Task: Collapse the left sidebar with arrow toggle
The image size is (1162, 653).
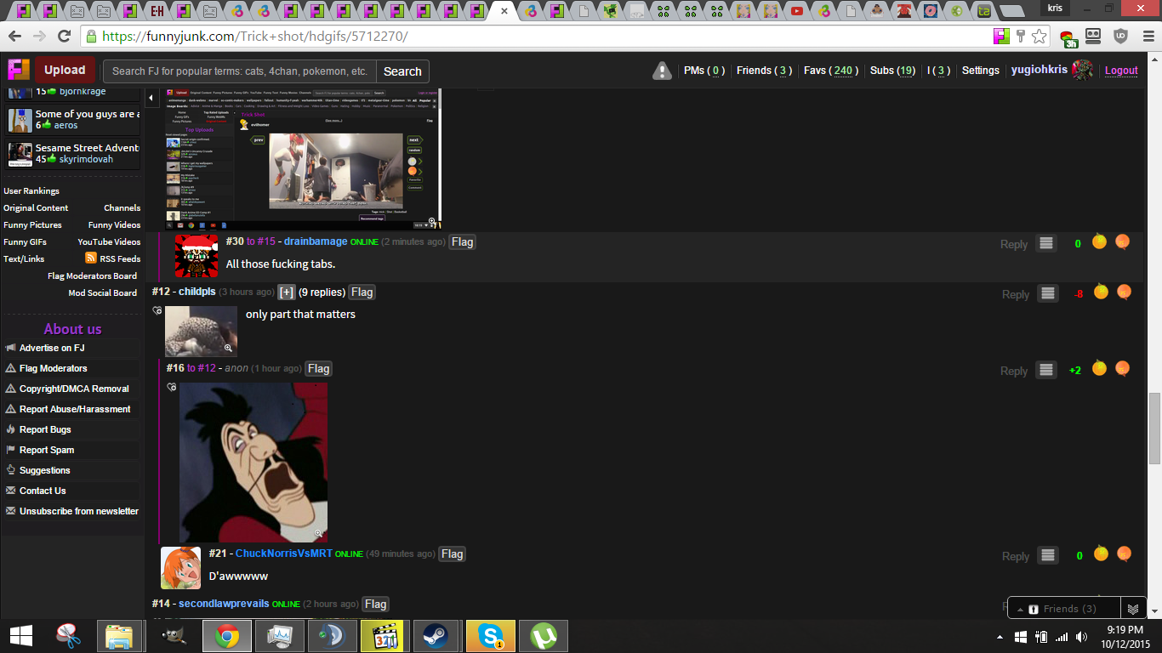Action: [151, 99]
